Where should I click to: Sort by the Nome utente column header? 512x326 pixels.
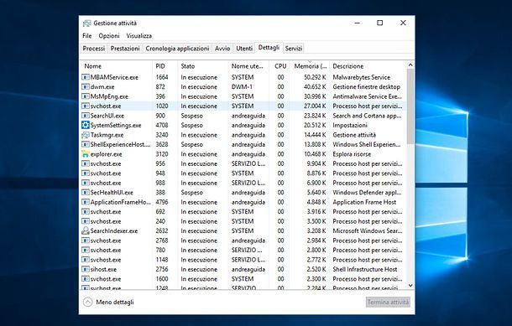[248, 66]
